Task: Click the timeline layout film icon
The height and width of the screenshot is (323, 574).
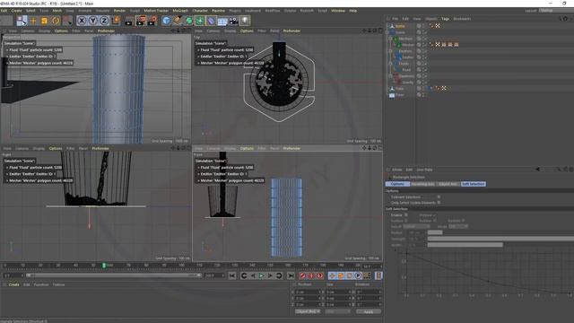Action: tap(378, 275)
